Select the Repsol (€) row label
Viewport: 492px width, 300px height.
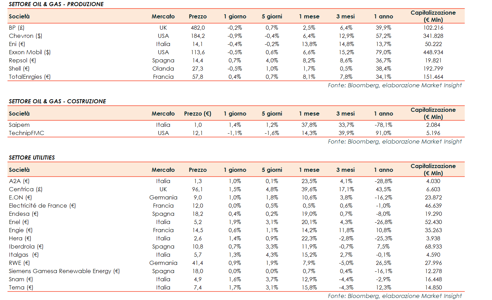(x=22, y=60)
